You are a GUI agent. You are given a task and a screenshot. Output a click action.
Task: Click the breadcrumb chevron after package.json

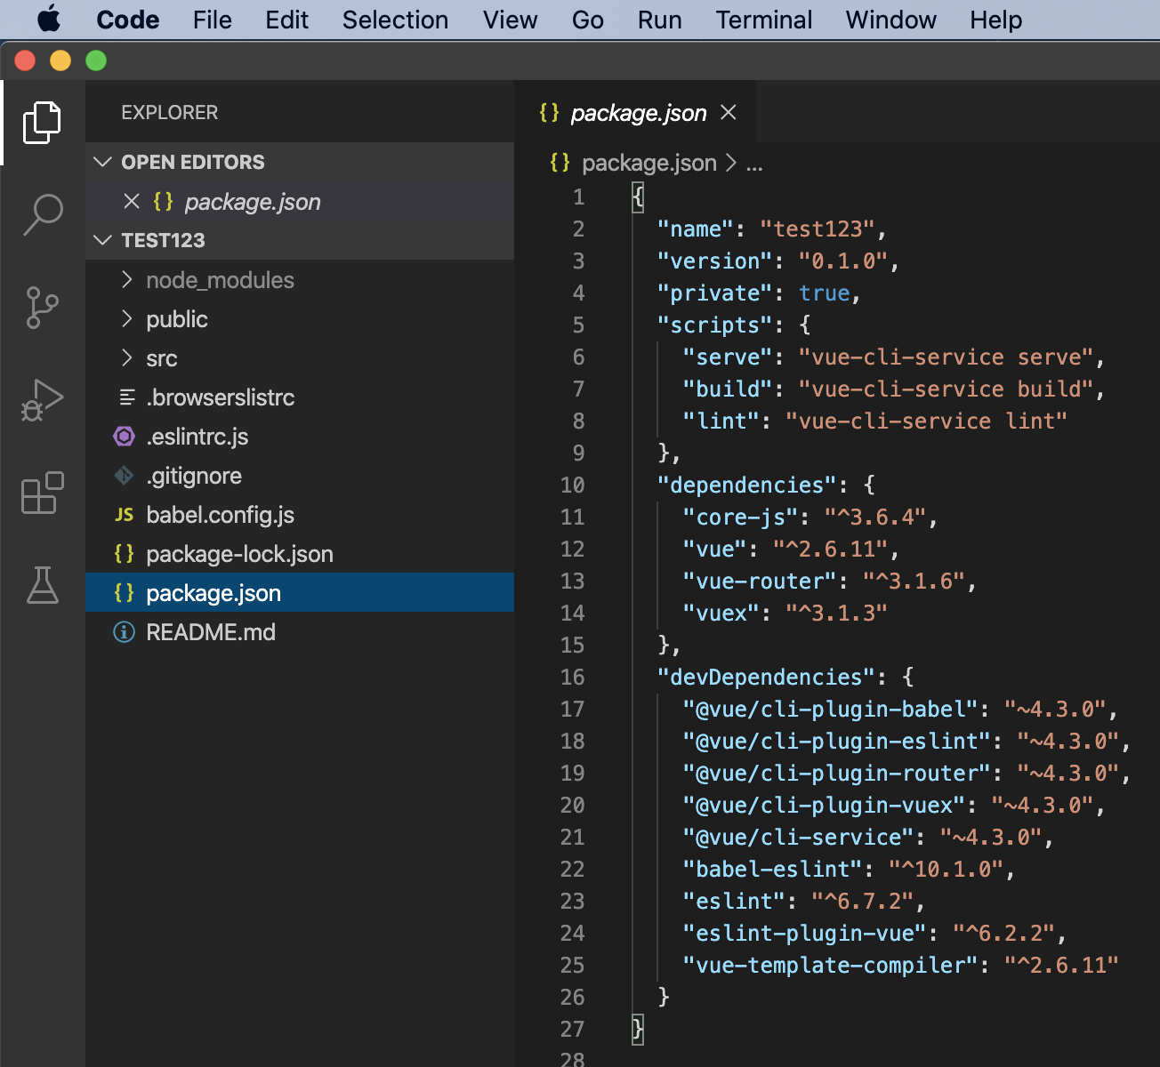point(731,163)
